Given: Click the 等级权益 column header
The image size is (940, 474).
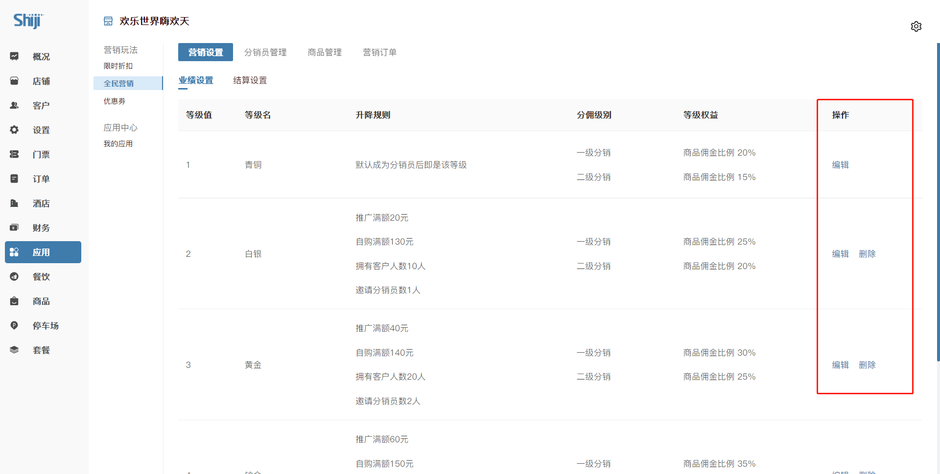Looking at the screenshot, I should coord(701,115).
